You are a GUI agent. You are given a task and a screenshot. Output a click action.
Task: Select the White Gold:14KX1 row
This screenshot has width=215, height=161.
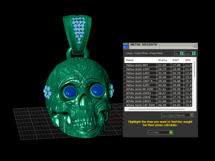click(159, 101)
